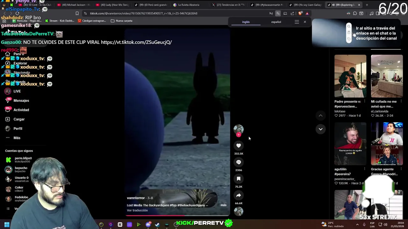The width and height of the screenshot is (408, 229).
Task: Bookmark this page using address bar icon
Action: pyautogui.click(x=77, y=13)
